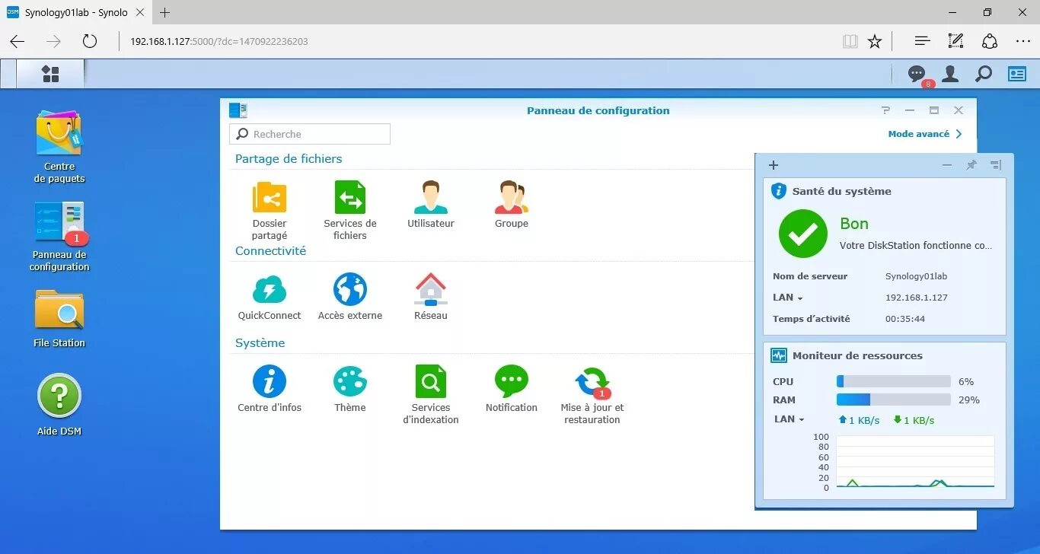Click uptime value 00:35:44

(x=905, y=319)
